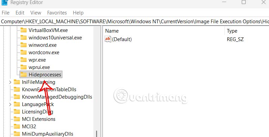This screenshot has height=137, width=269.
Task: Select the windows10universal.exe key
Action: pos(55,38)
